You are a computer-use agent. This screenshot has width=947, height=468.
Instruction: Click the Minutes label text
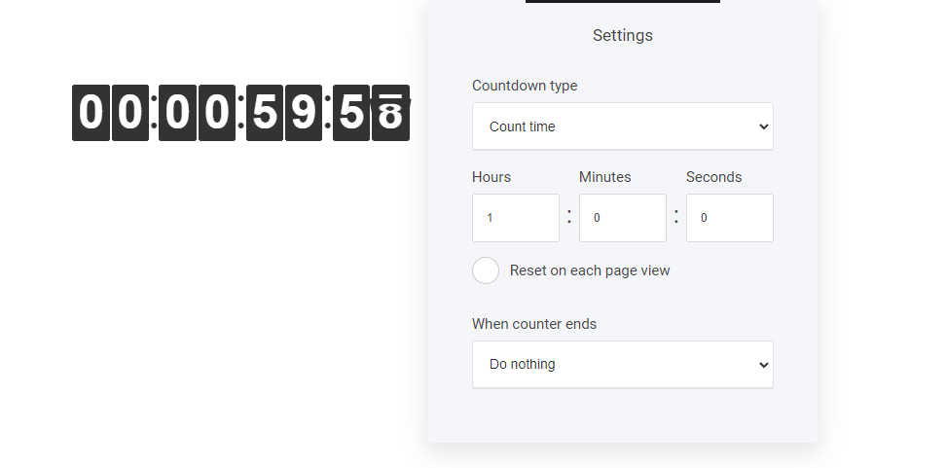pos(604,177)
